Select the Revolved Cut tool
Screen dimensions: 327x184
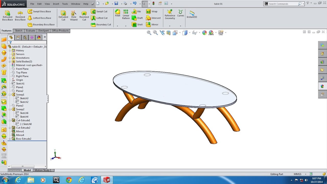pyautogui.click(x=84, y=16)
